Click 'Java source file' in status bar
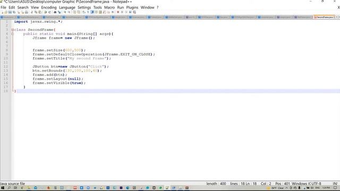This screenshot has width=340, height=191. [x=12, y=184]
